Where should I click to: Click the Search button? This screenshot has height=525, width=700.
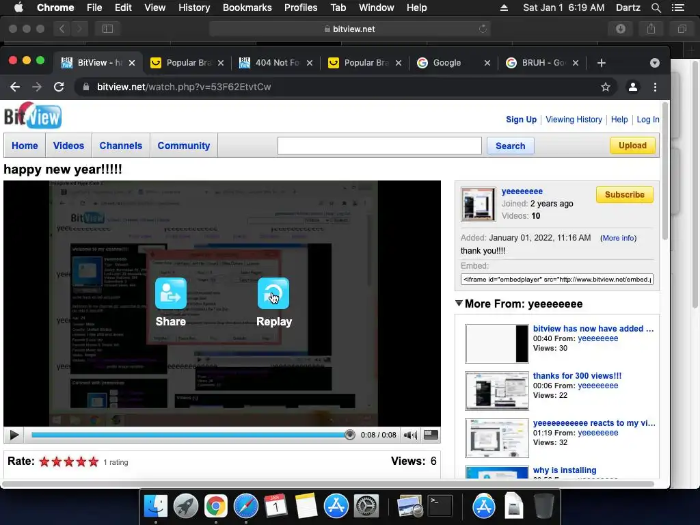pyautogui.click(x=510, y=146)
